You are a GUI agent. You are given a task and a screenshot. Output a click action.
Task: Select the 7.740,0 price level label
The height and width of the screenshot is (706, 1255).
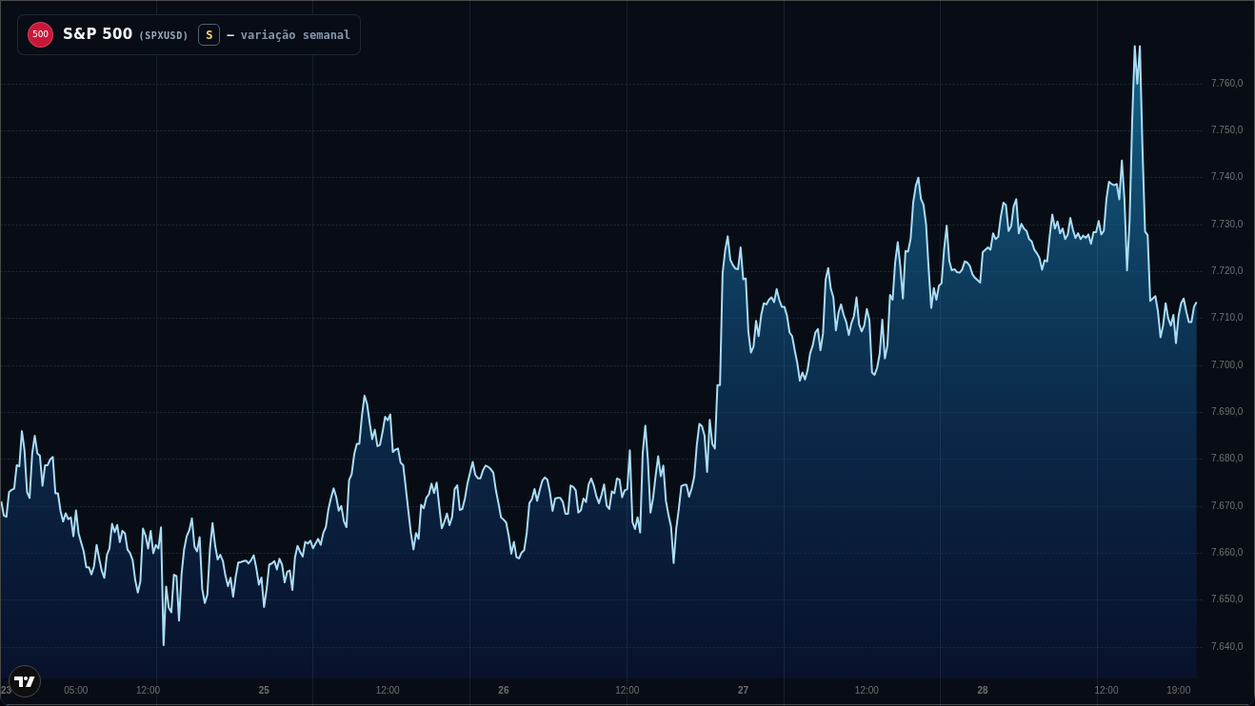point(1227,177)
